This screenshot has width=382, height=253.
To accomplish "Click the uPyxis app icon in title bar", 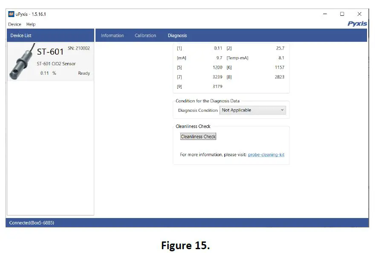I will (11, 14).
